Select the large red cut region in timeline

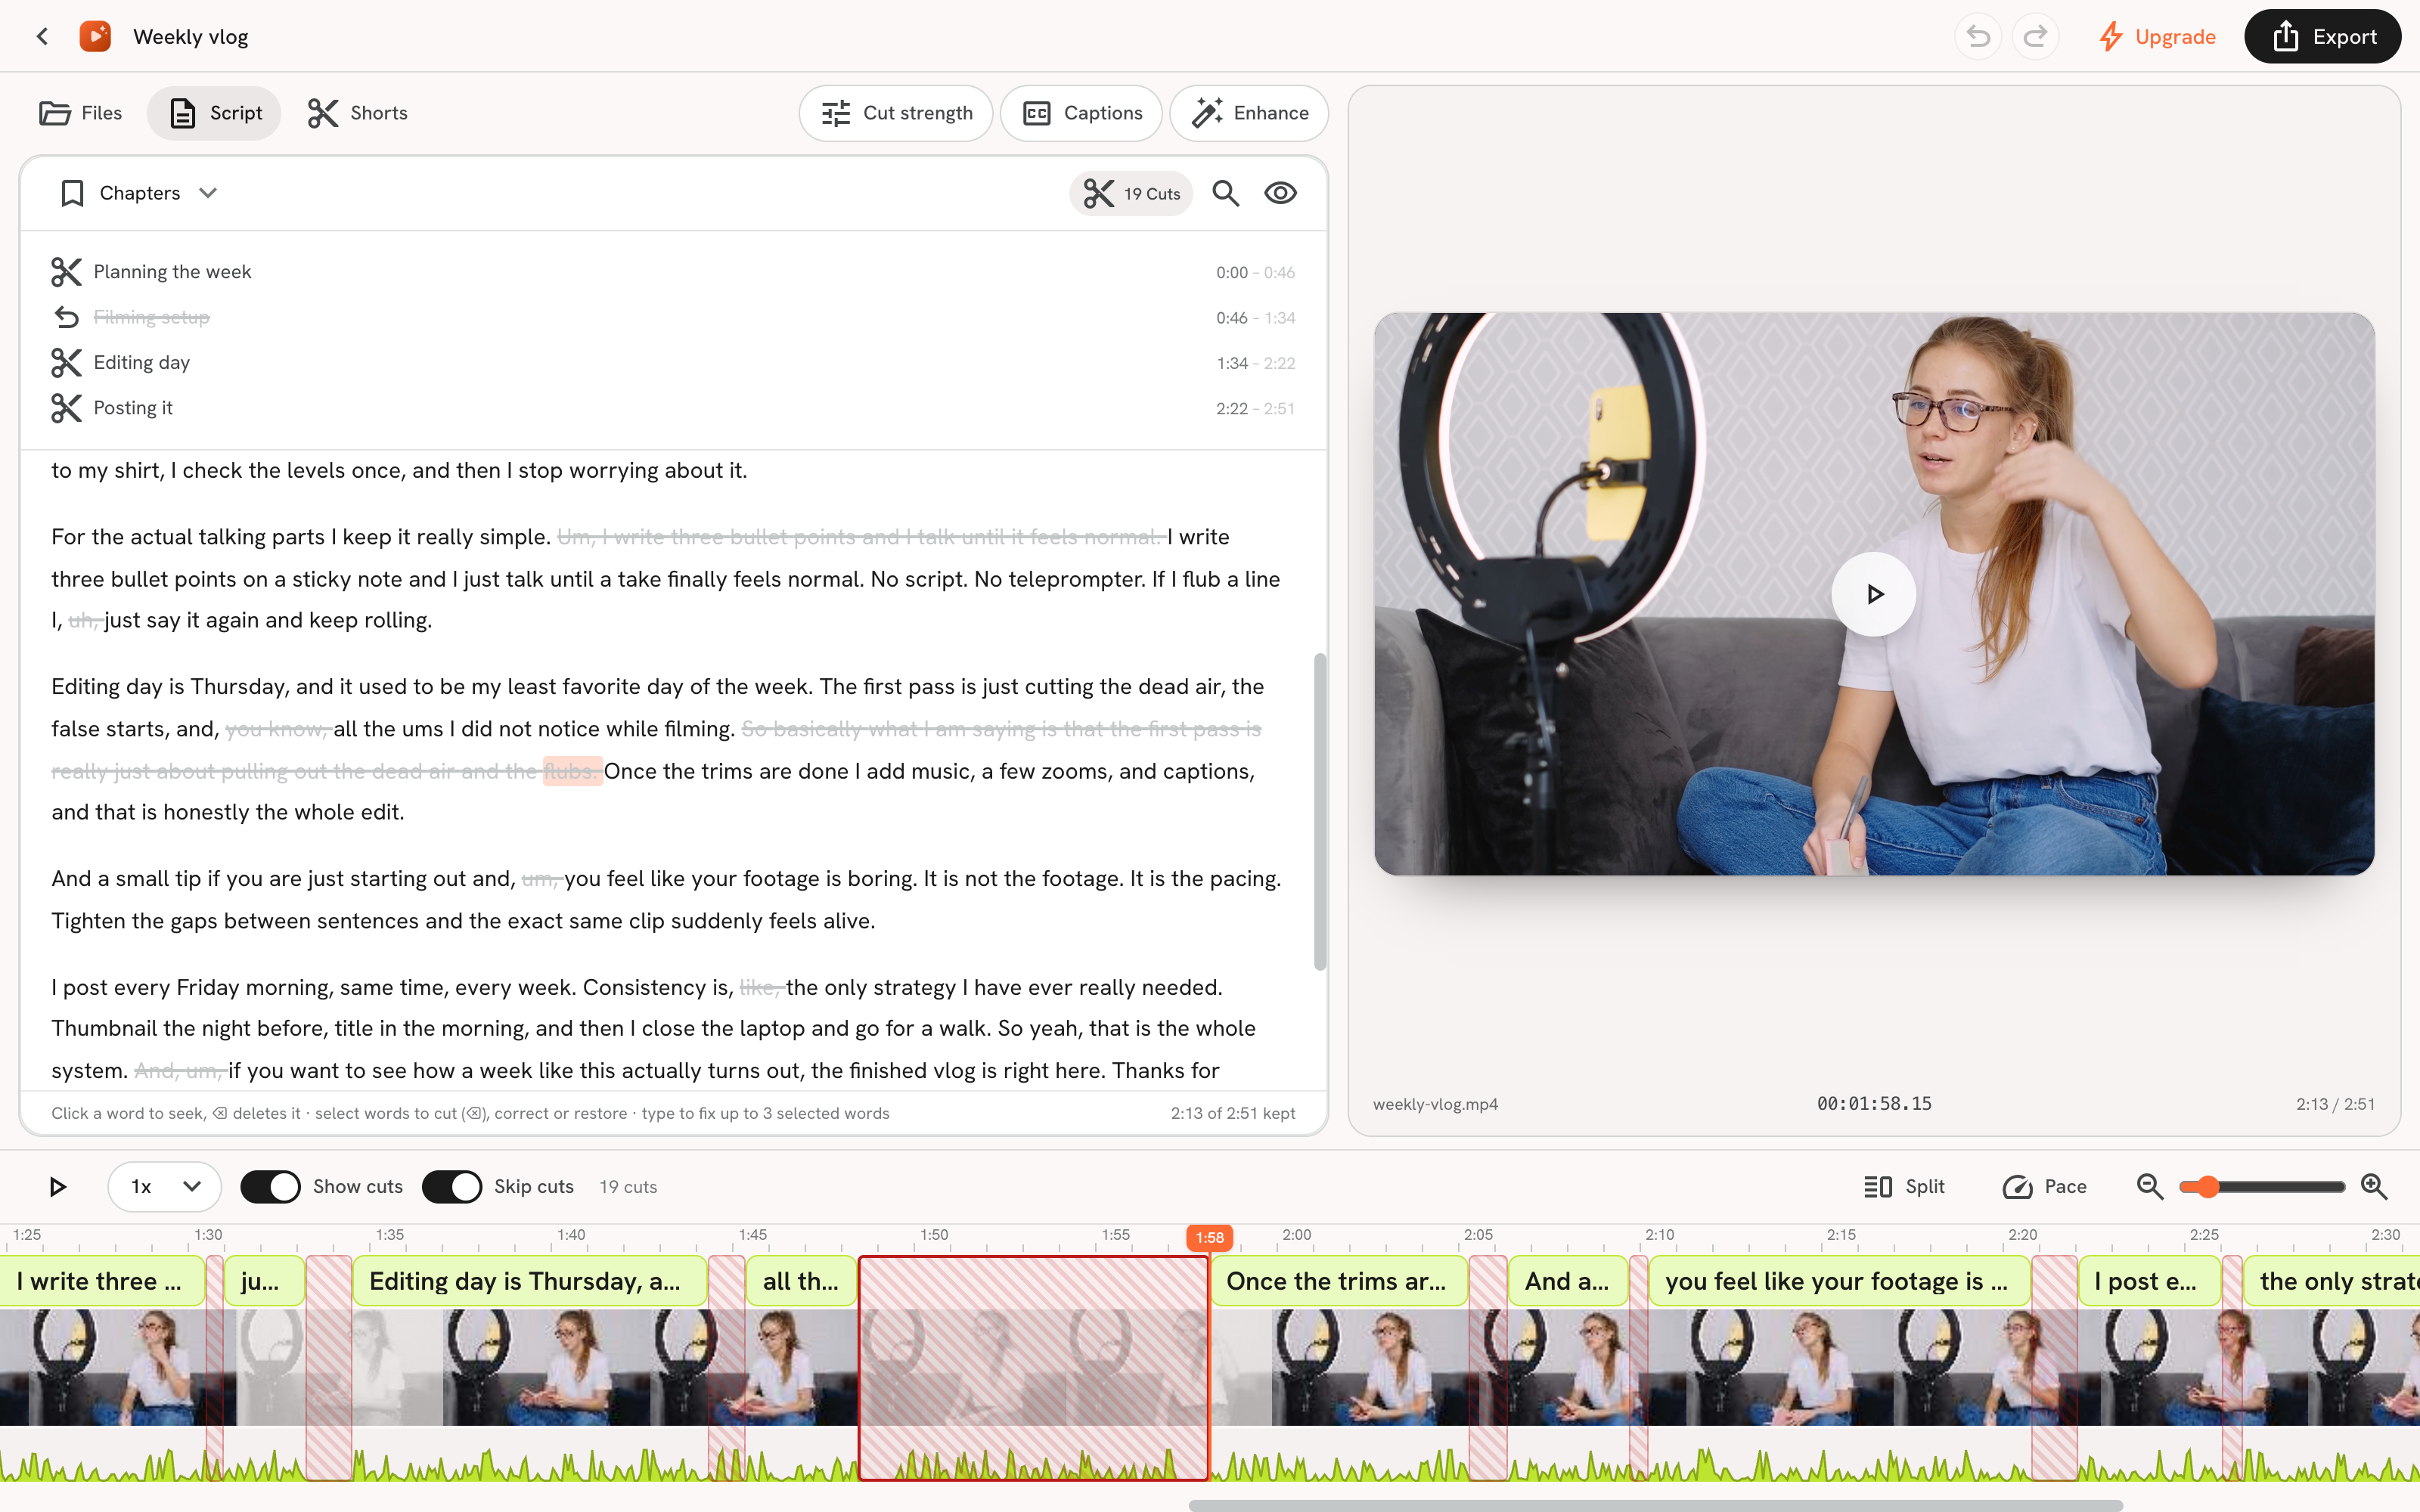pyautogui.click(x=1033, y=1368)
